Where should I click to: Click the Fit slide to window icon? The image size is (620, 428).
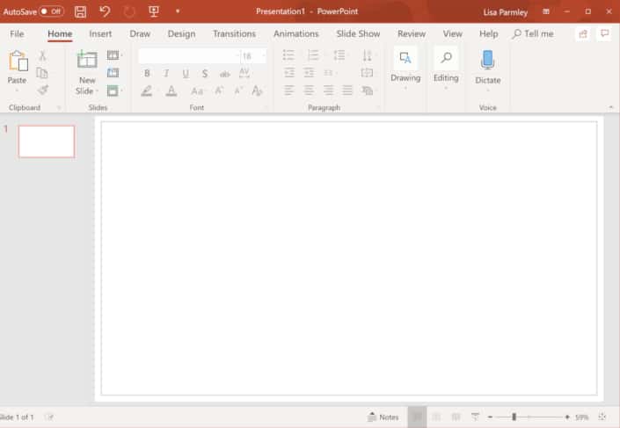tap(602, 417)
